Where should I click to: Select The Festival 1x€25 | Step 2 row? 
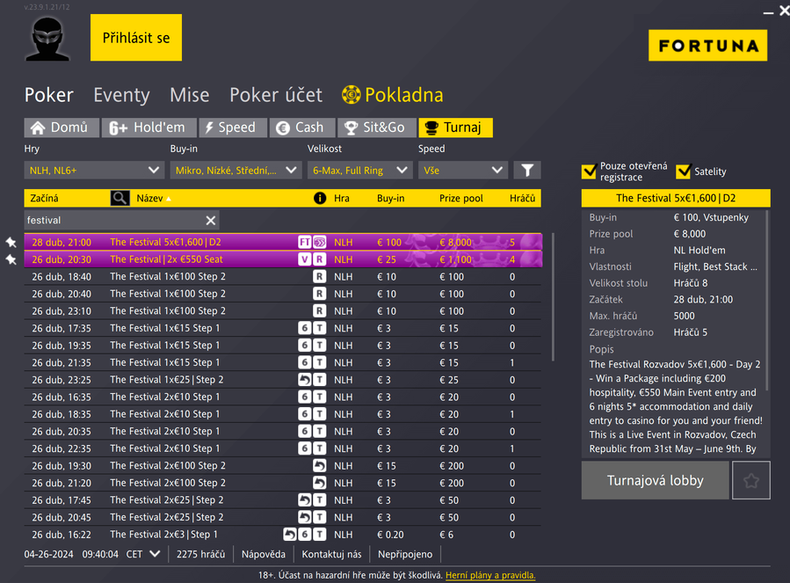tap(283, 380)
